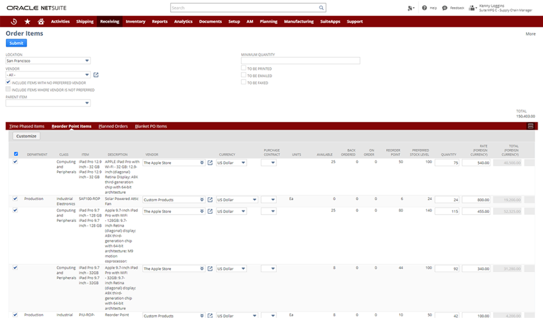Click the search magnifier icon

(321, 8)
